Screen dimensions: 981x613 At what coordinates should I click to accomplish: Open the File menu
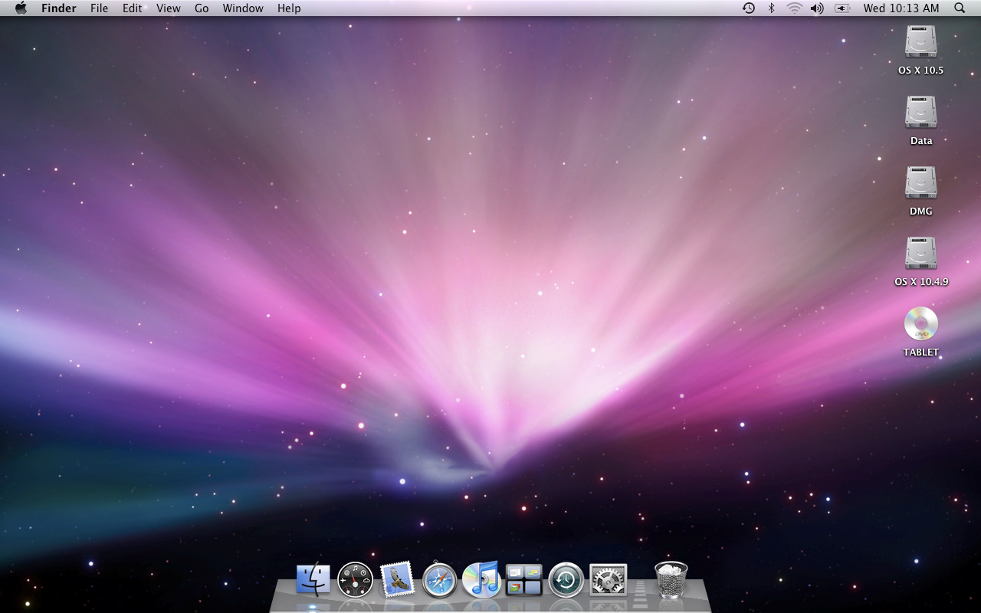(x=99, y=8)
